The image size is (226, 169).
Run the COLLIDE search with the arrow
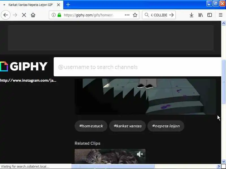coord(171,15)
